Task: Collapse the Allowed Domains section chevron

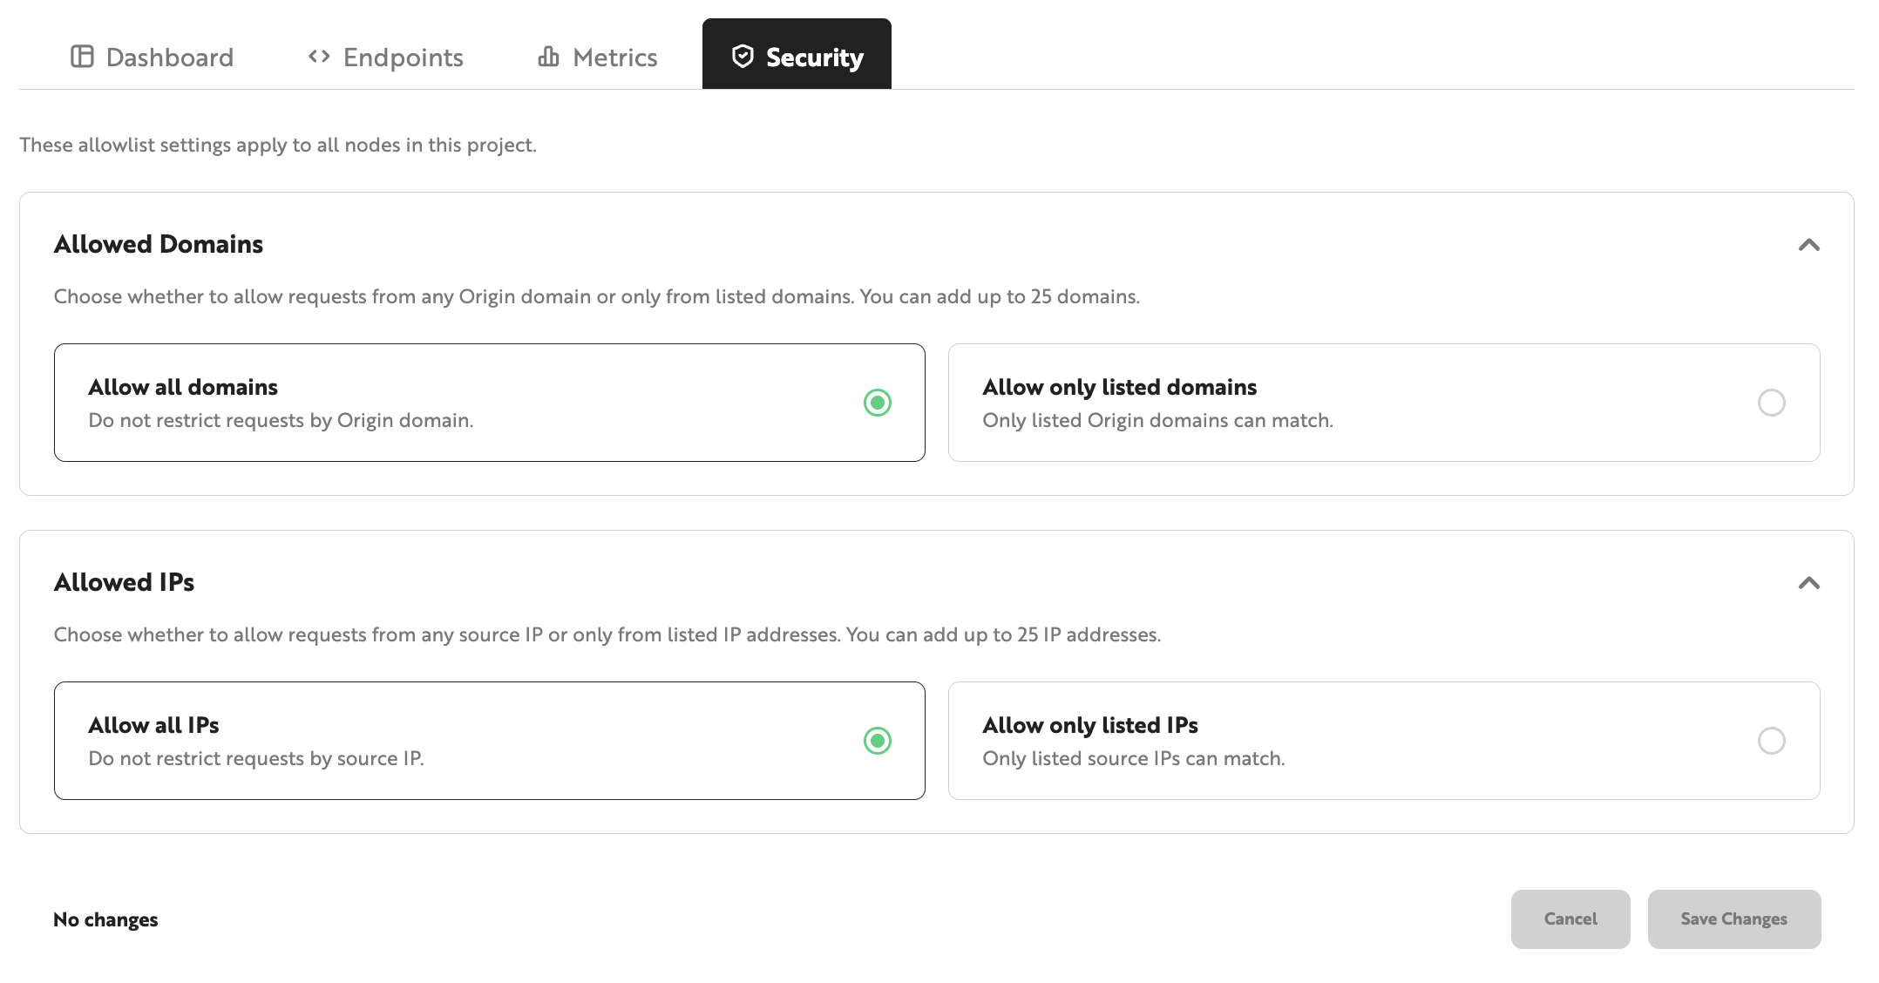Action: tap(1809, 245)
